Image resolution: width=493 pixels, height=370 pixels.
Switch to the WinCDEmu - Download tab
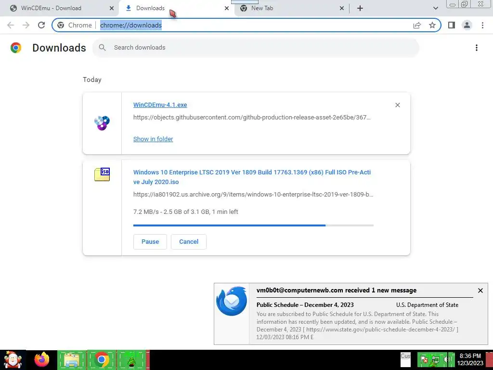point(60,9)
